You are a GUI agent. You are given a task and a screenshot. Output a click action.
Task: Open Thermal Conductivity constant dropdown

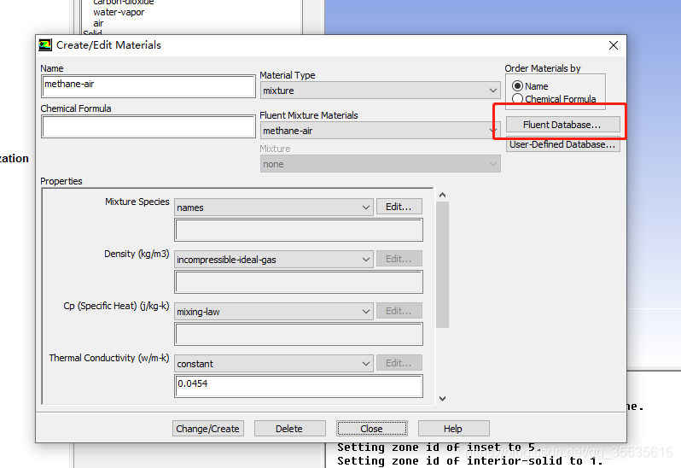274,364
